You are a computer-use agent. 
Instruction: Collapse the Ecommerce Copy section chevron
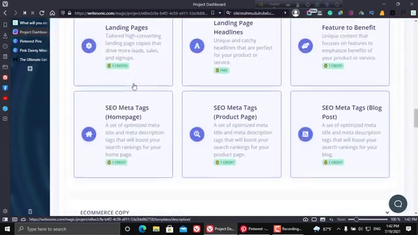(387, 213)
